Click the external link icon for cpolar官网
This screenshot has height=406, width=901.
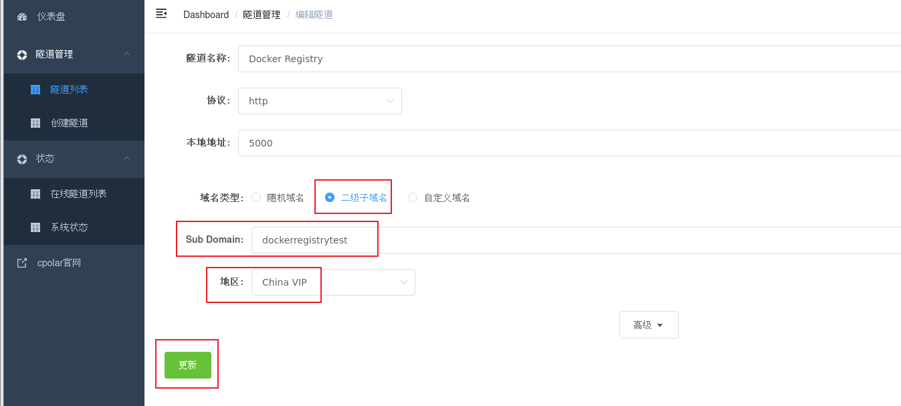pos(22,264)
